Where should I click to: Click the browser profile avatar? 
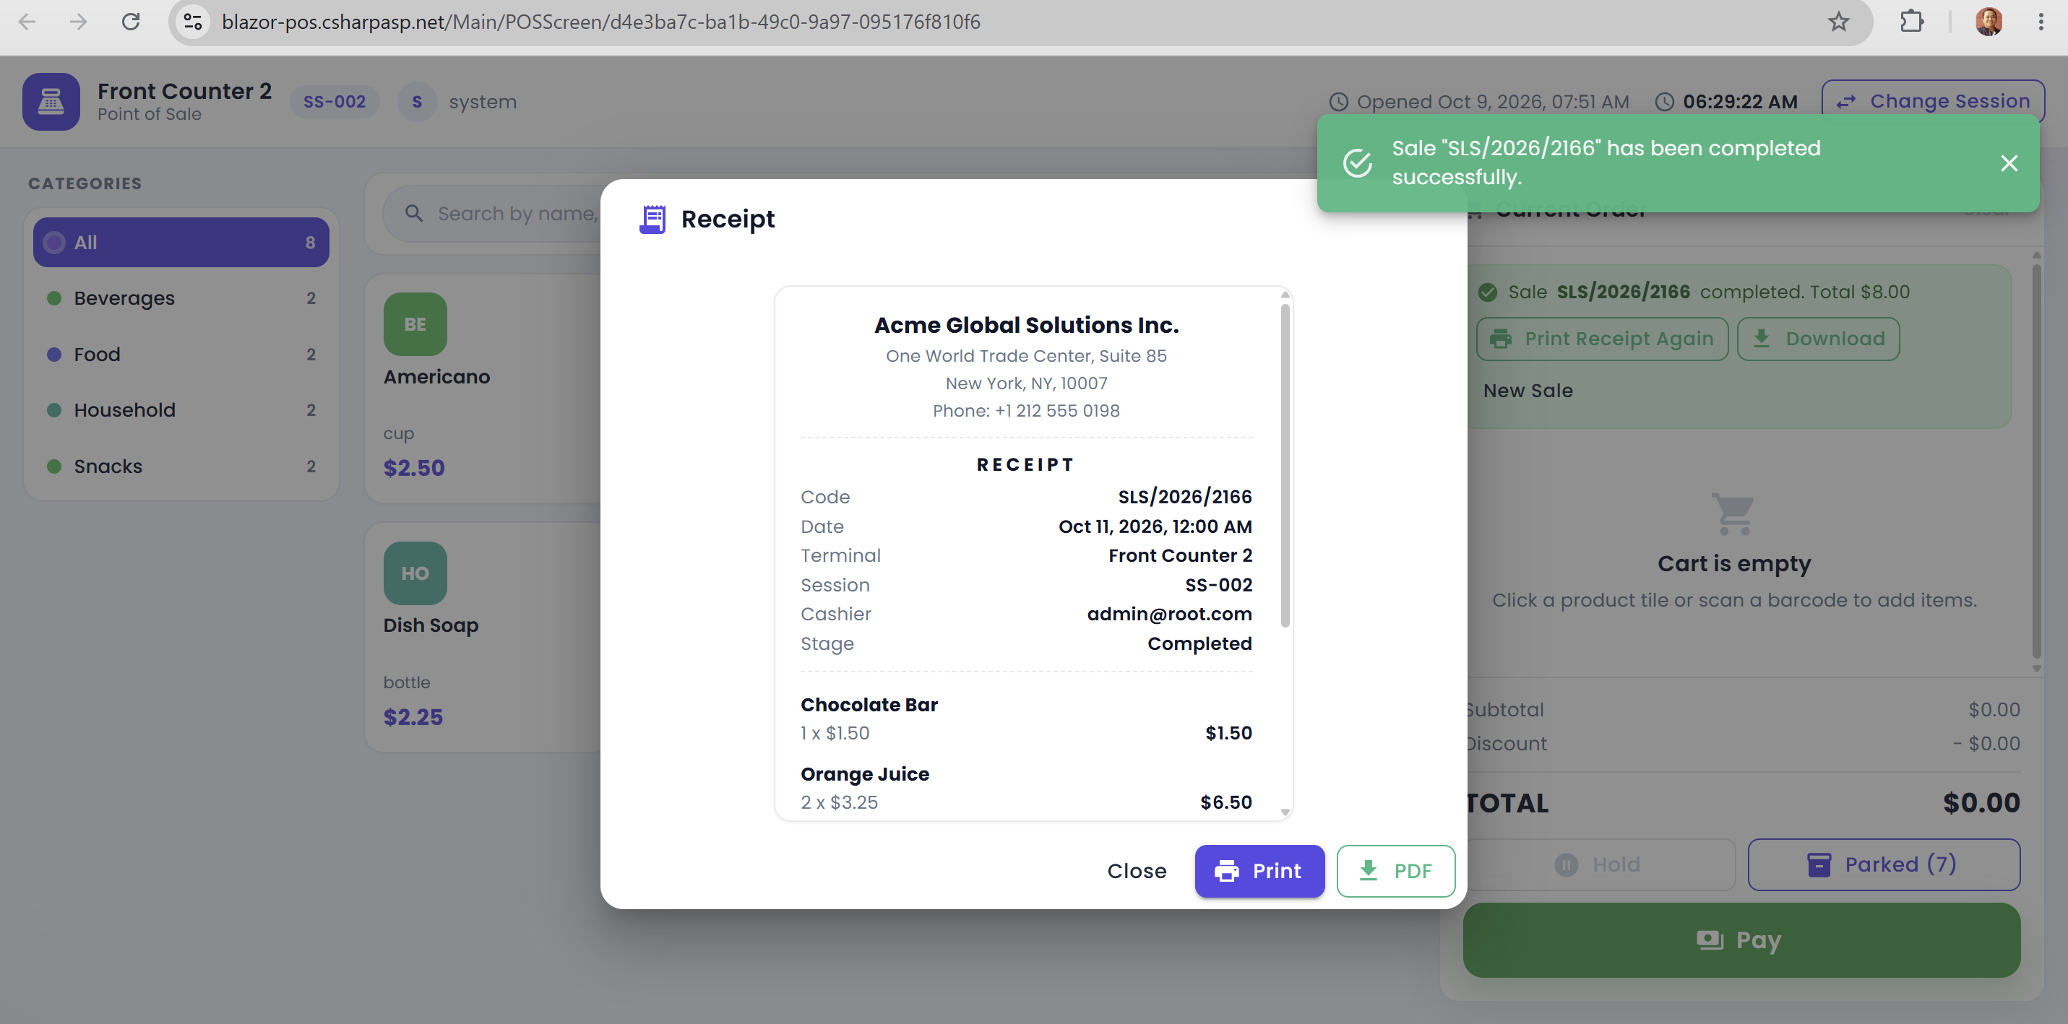point(1989,22)
